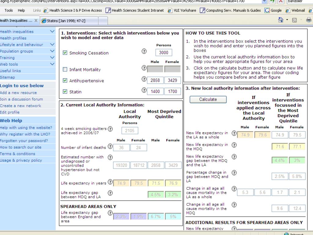Open Webmail favorites link
The height and width of the screenshot is (235, 313).
(x=295, y=10)
